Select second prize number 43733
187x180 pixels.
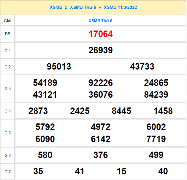[x=142, y=67]
